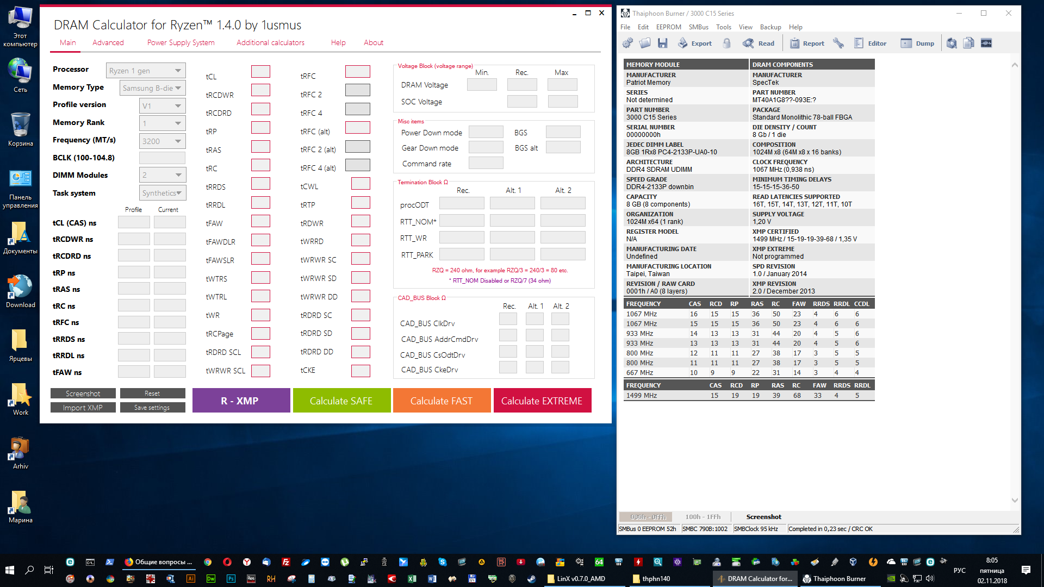Click the Read SPD magnifier icon
Viewport: 1044px width, 587px height.
tap(749, 43)
